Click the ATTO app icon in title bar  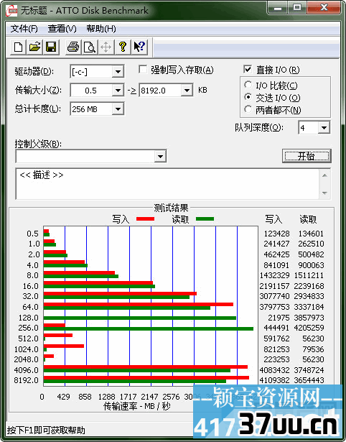point(11,11)
